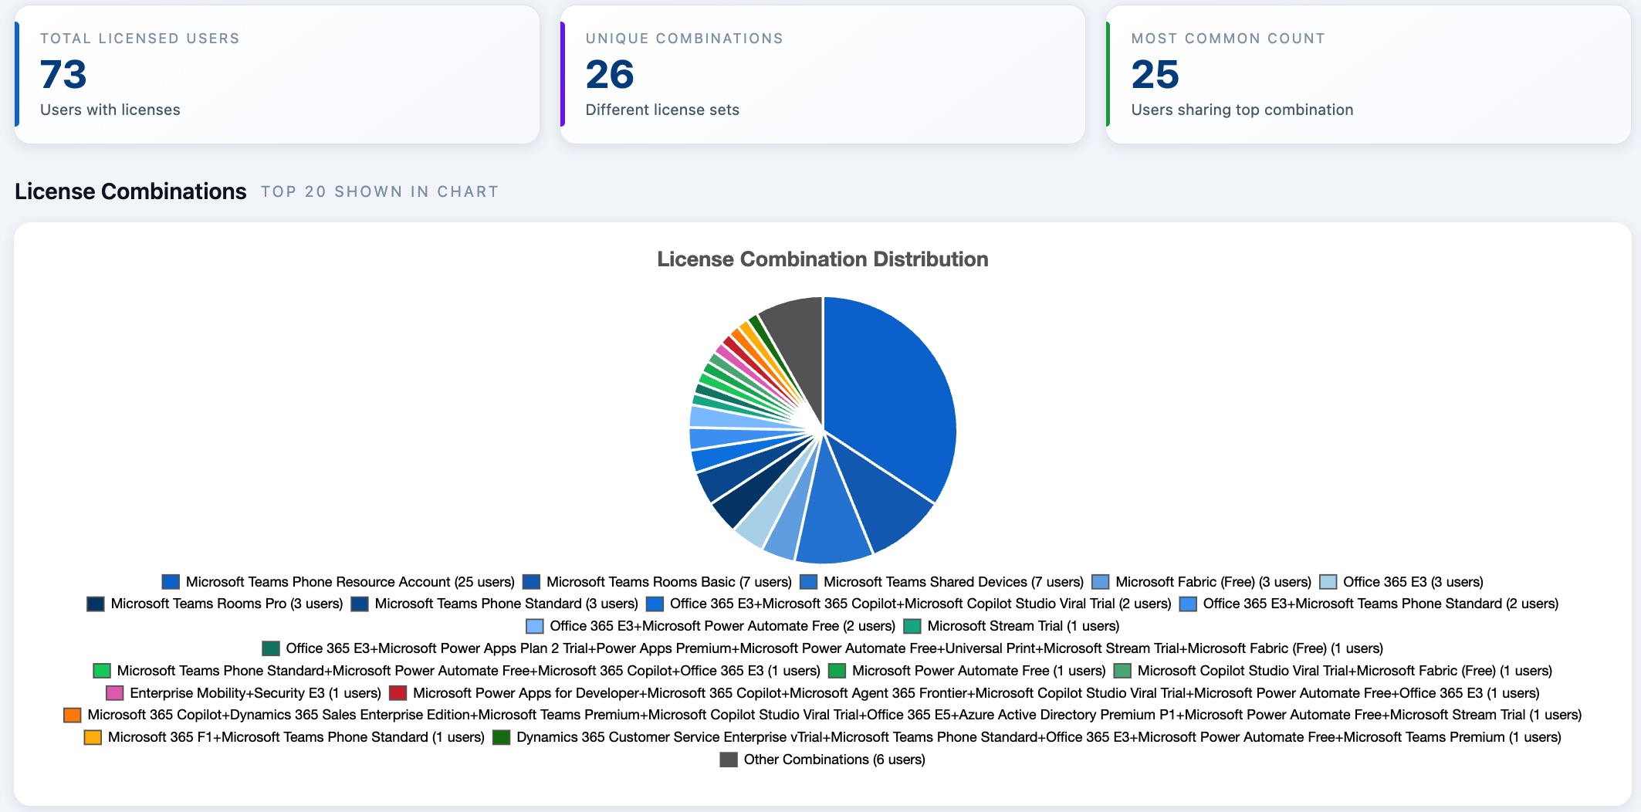
Task: Click the 'Users sharing top combination' caption
Action: [x=1242, y=110]
